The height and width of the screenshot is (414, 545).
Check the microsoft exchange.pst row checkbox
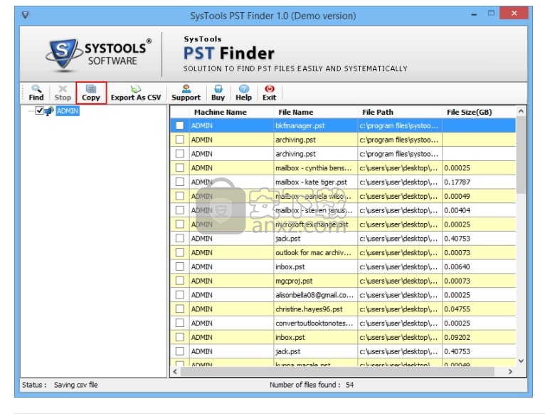point(180,224)
